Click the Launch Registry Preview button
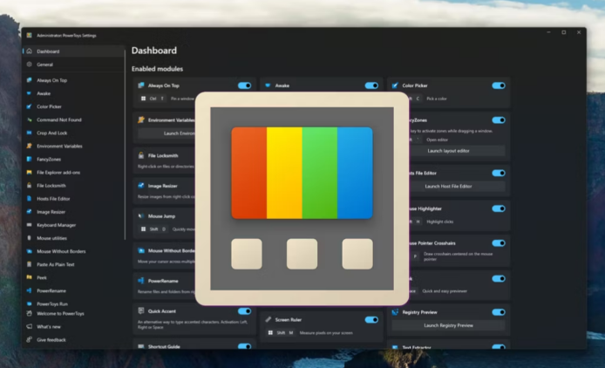The height and width of the screenshot is (368, 605). point(448,325)
